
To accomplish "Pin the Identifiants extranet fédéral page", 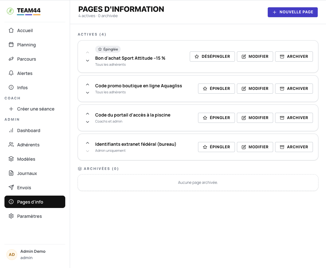I will [x=216, y=147].
